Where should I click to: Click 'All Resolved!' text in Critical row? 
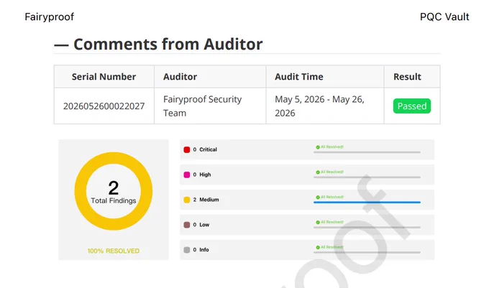[332, 147]
